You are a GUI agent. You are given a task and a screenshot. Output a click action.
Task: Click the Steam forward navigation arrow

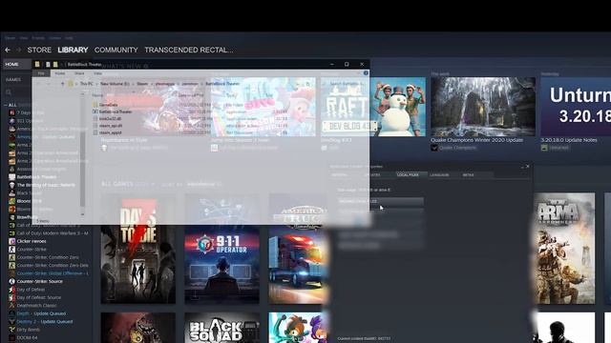tap(18, 50)
